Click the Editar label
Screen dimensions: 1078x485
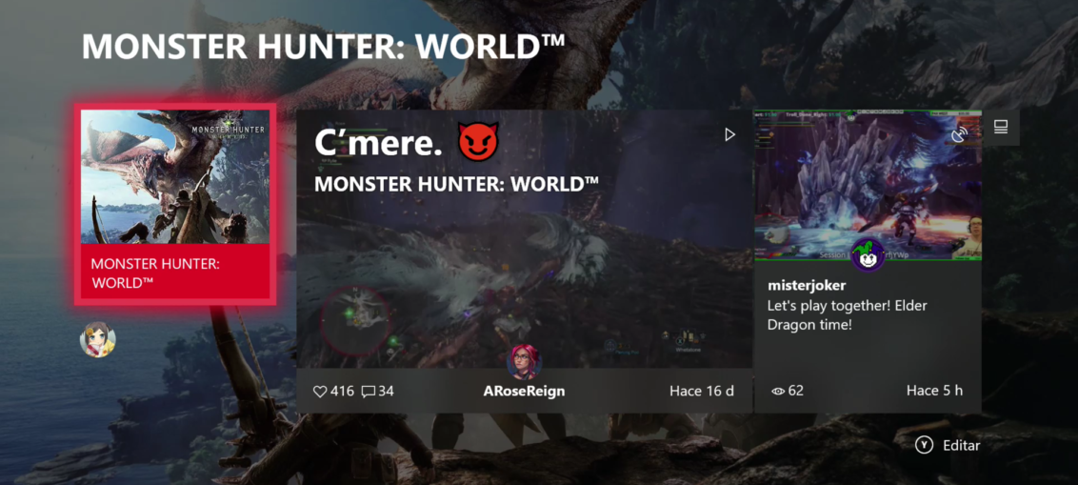pyautogui.click(x=961, y=445)
